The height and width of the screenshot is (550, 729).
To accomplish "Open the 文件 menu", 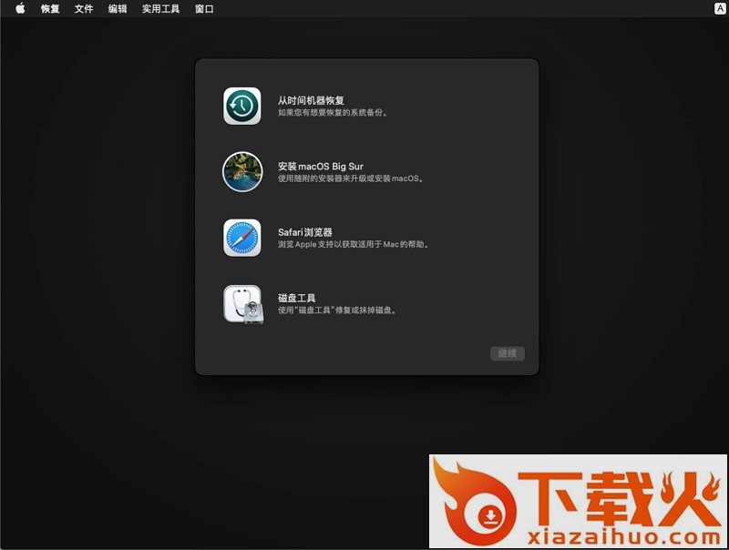I will point(84,9).
